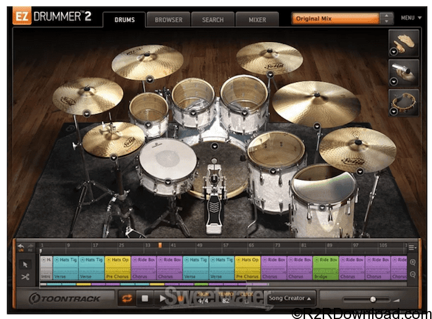This screenshot has height=319, width=432.
Task: Open the Search tab
Action: (x=213, y=20)
